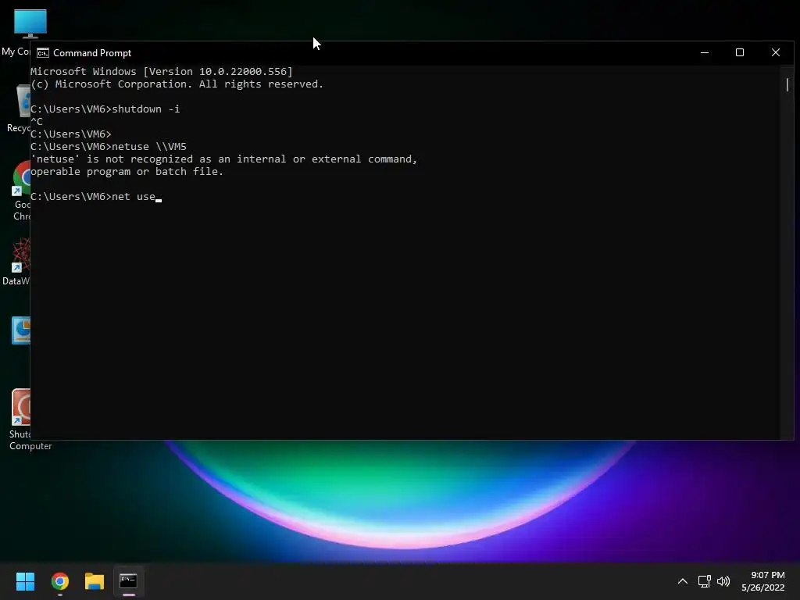Select the My Computer desktop icon
This screenshot has width=800, height=600.
(x=30, y=24)
